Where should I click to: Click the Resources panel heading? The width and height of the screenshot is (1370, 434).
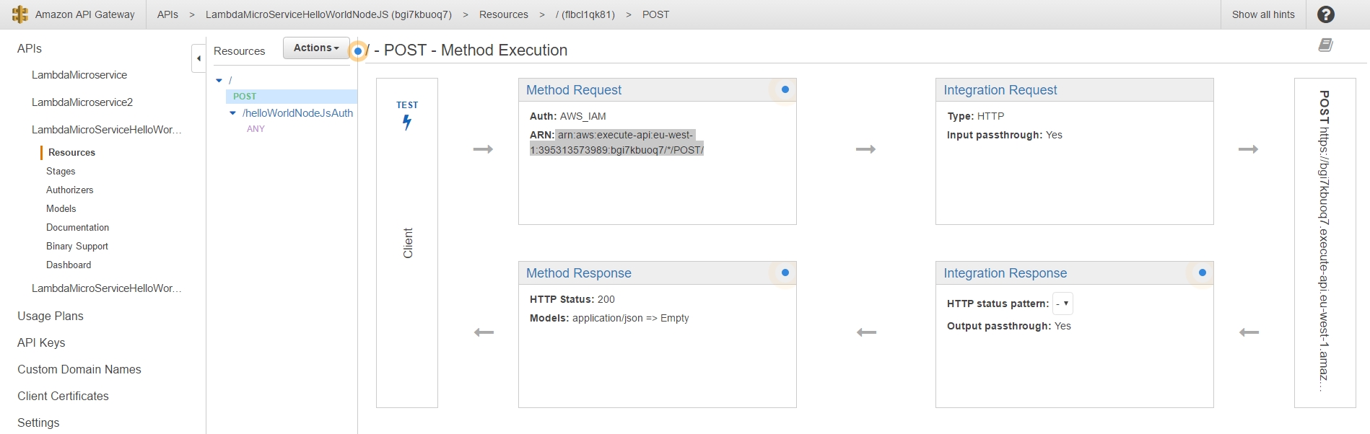[x=240, y=51]
